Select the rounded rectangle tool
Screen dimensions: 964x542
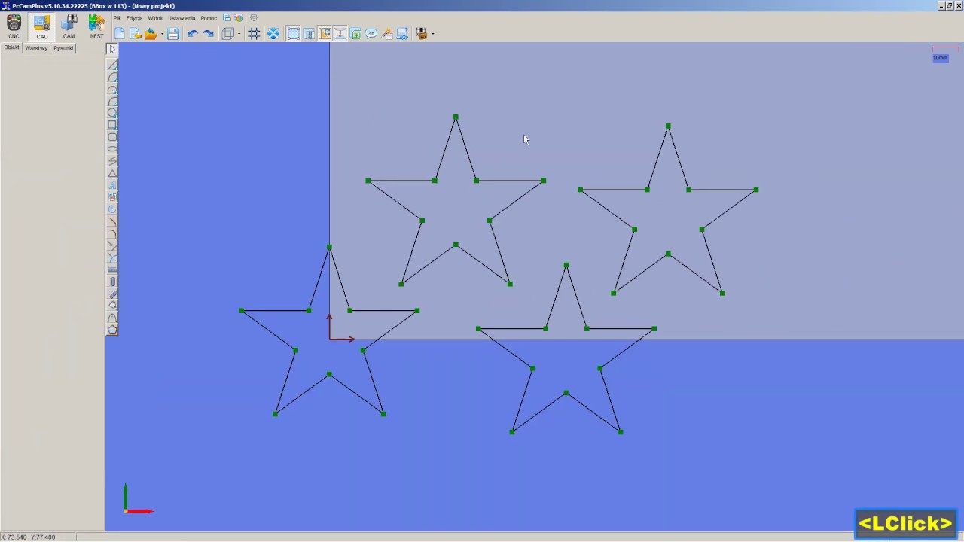pyautogui.click(x=112, y=137)
